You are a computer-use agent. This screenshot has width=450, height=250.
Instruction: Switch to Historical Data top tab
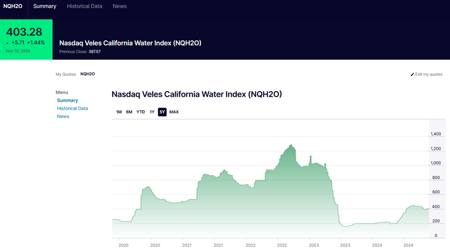pyautogui.click(x=85, y=6)
